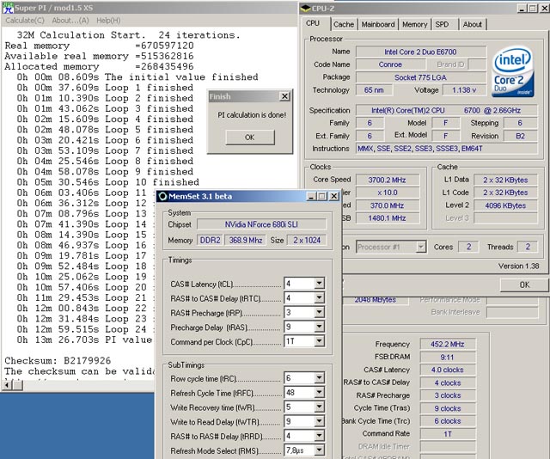The image size is (550, 459).
Task: Expand the RAS# to CAS# Delay (tRTC) dropdown
Action: (319, 298)
